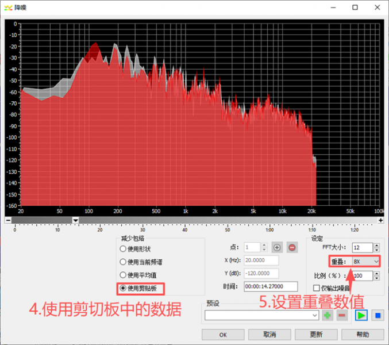The width and height of the screenshot is (389, 345).
Task: Click the add point plus icon
Action: click(x=277, y=247)
